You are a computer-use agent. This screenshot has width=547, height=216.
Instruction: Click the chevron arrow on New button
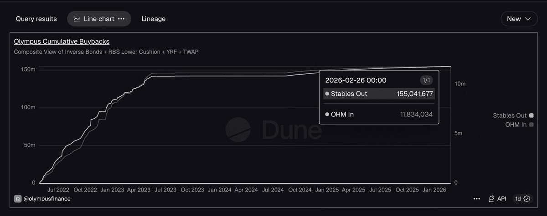(x=528, y=19)
